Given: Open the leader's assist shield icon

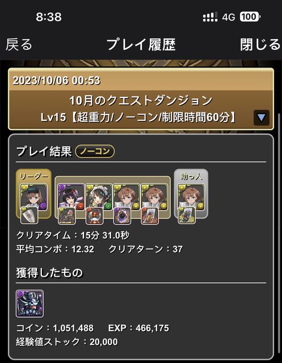Looking at the screenshot, I should [x=29, y=216].
